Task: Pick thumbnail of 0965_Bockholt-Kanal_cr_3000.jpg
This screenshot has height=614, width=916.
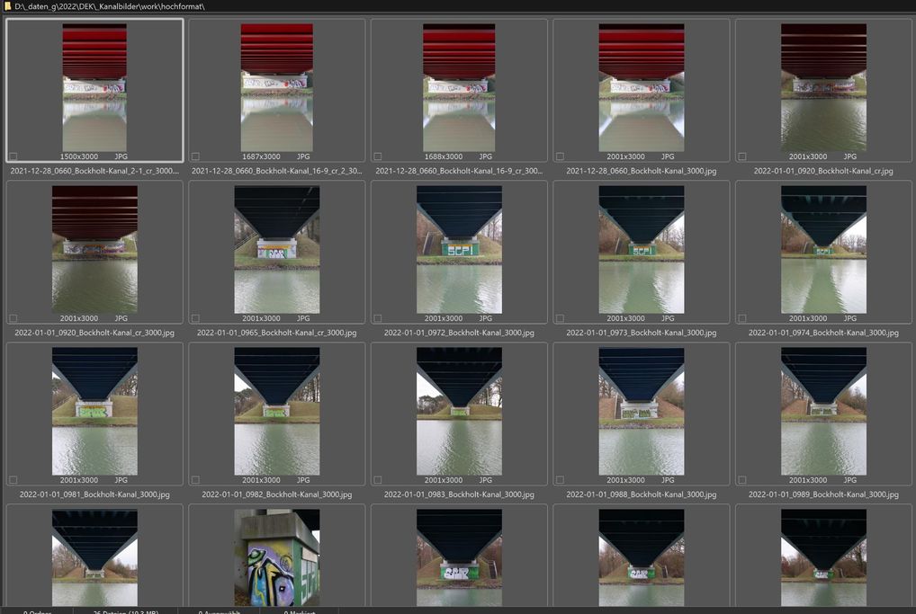Action: coord(277,249)
